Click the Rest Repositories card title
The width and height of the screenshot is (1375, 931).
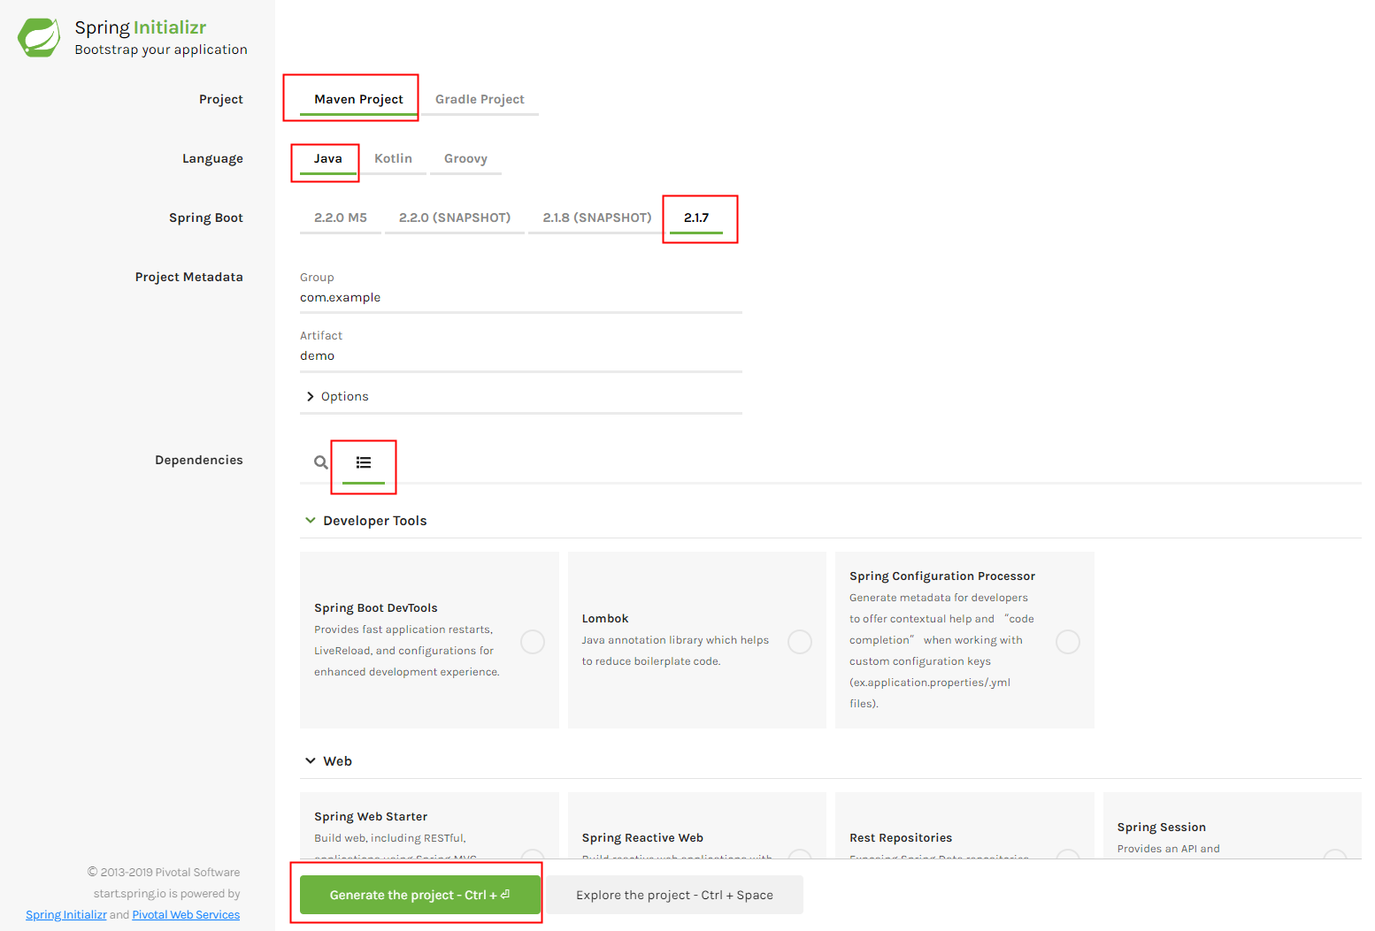coord(901,838)
